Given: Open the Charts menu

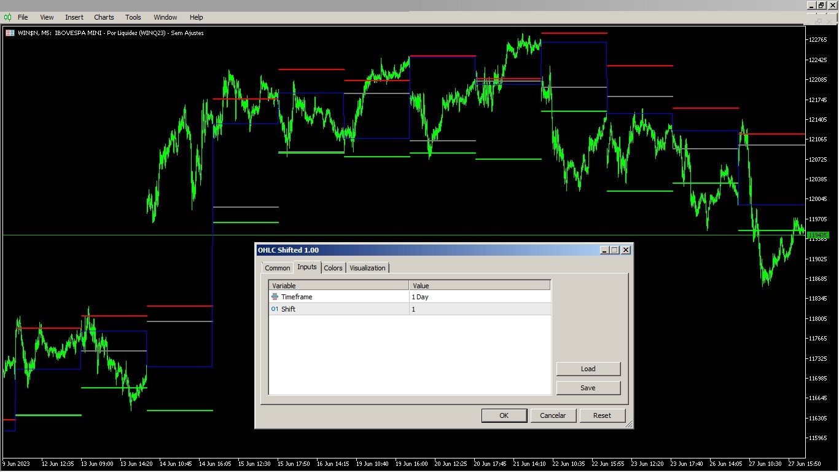Looking at the screenshot, I should click(104, 17).
